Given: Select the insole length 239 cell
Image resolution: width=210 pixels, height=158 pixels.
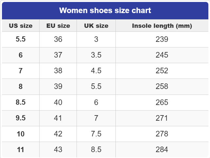Looking at the screenshot, I should (x=162, y=39).
